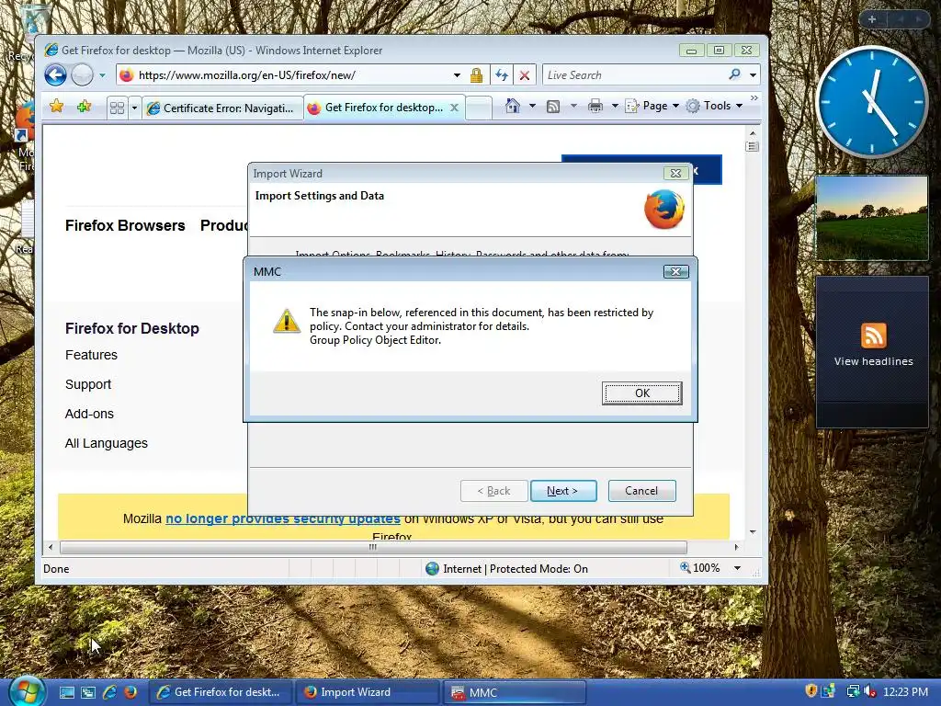
Task: Expand the zoom level dropdown arrow
Action: tap(738, 568)
